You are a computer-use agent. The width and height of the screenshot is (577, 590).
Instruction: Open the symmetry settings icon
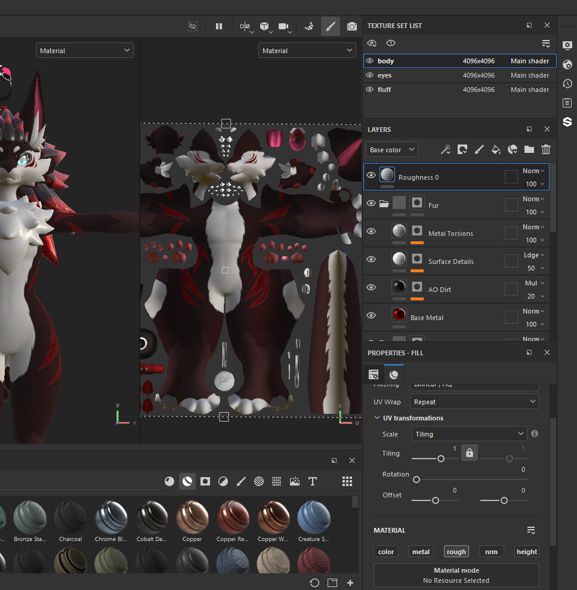[245, 26]
